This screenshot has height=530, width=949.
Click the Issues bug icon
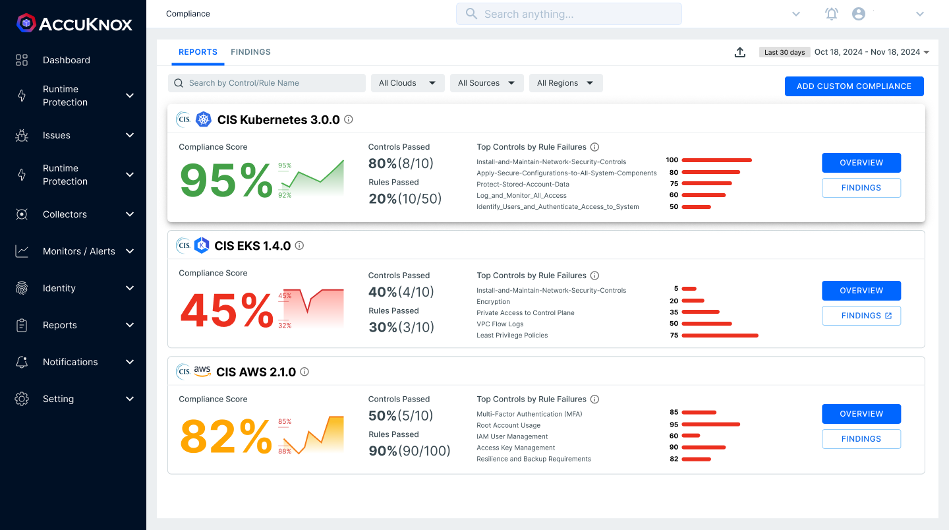[22, 135]
